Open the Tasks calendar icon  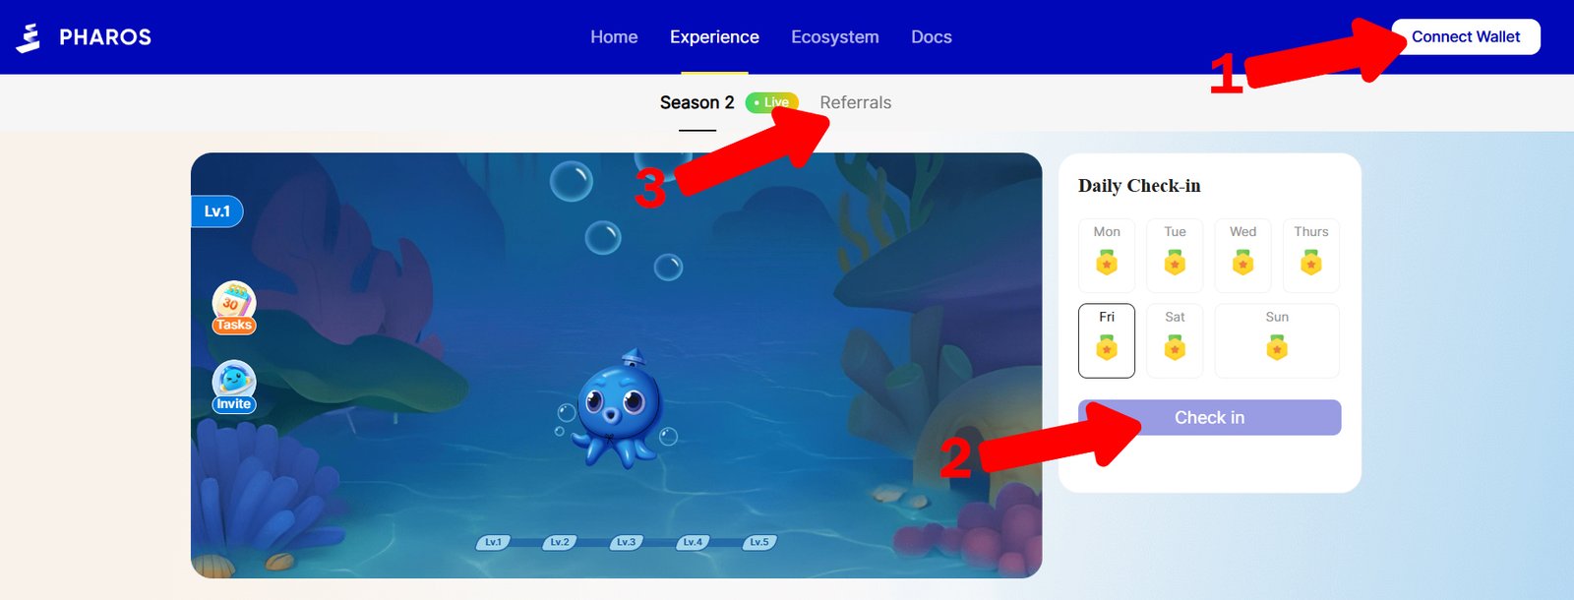pos(234,308)
